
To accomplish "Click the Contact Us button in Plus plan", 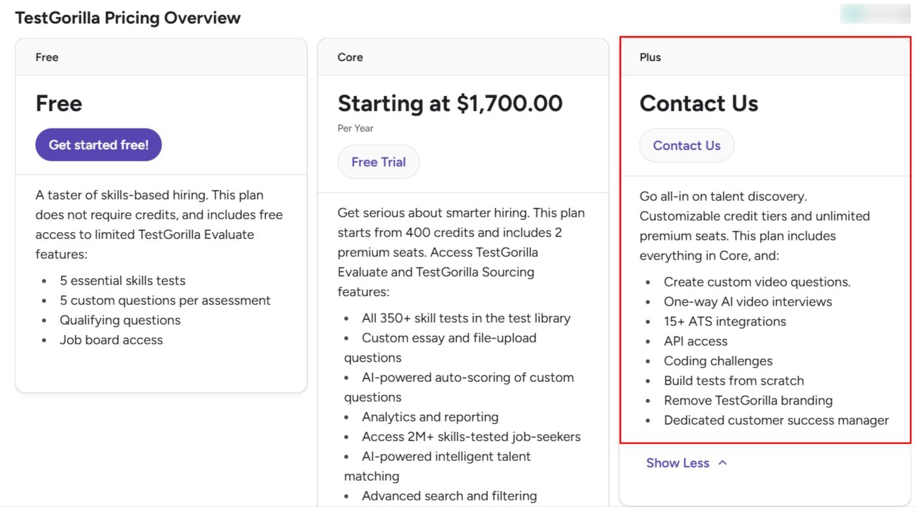I will pyautogui.click(x=687, y=146).
